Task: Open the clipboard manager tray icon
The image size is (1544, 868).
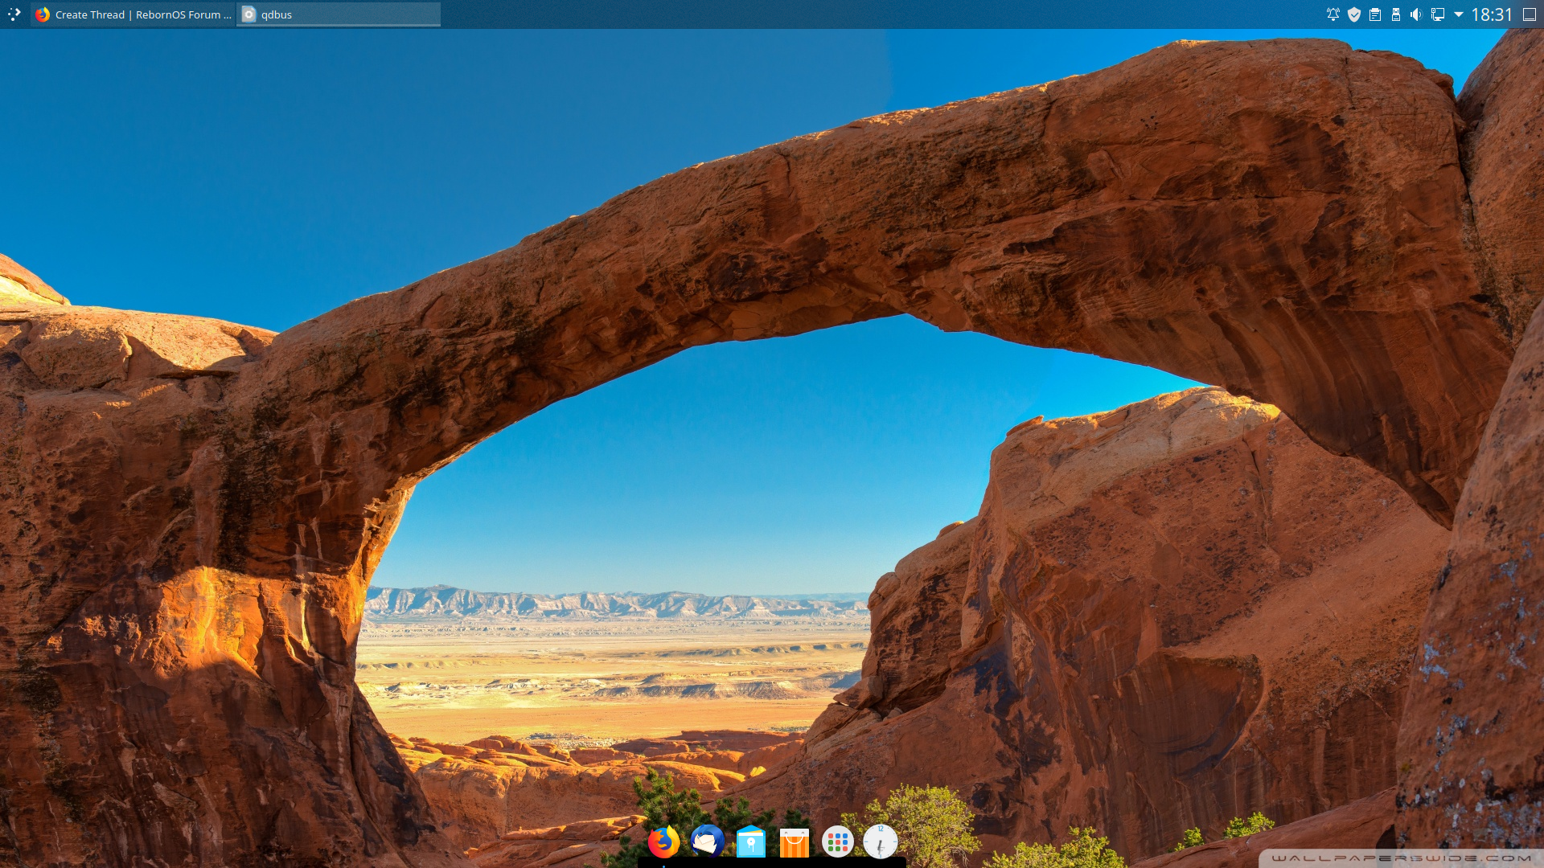Action: 1375,14
